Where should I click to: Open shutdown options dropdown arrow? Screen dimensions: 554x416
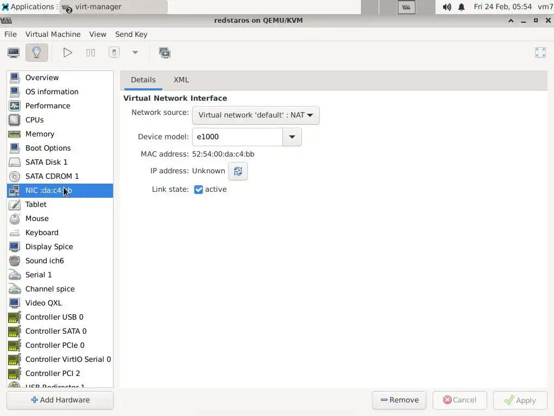click(135, 53)
